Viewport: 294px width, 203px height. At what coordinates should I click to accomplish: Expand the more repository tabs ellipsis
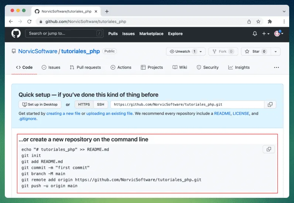point(276,68)
